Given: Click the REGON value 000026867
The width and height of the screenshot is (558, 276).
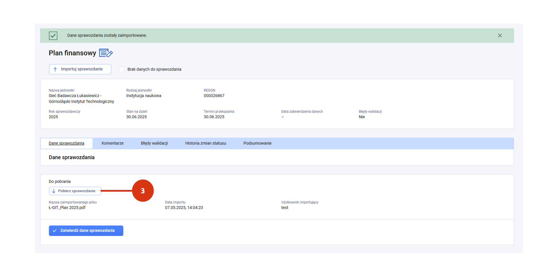Looking at the screenshot, I should point(214,96).
